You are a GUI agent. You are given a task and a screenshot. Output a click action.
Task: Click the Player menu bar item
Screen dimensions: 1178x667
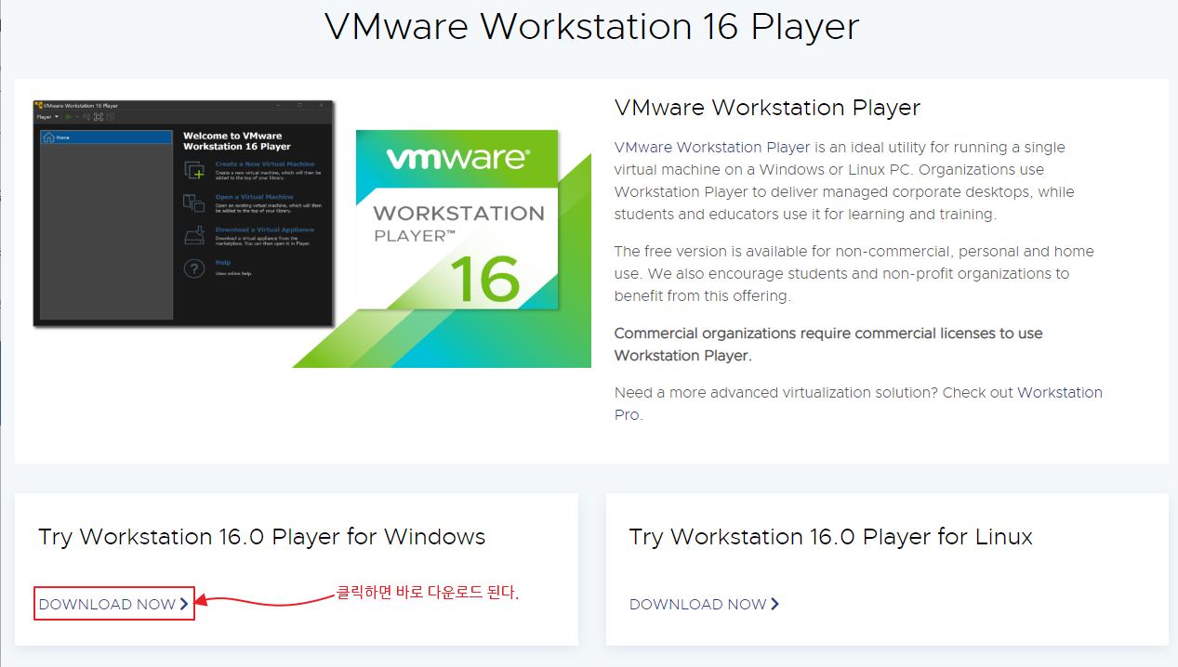point(43,117)
